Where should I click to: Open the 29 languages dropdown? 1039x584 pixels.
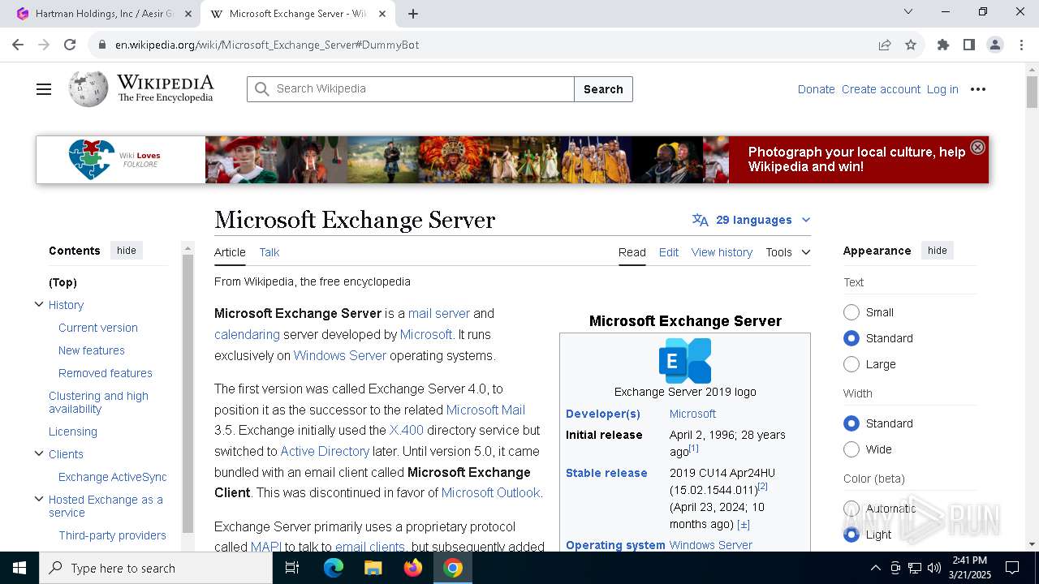pyautogui.click(x=751, y=220)
